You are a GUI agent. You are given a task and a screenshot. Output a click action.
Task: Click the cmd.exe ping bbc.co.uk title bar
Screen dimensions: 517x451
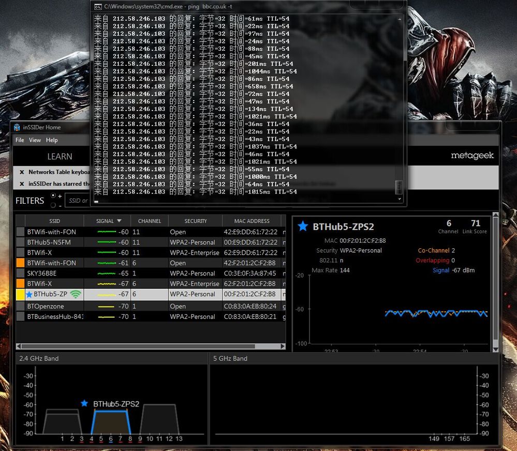pyautogui.click(x=248, y=6)
